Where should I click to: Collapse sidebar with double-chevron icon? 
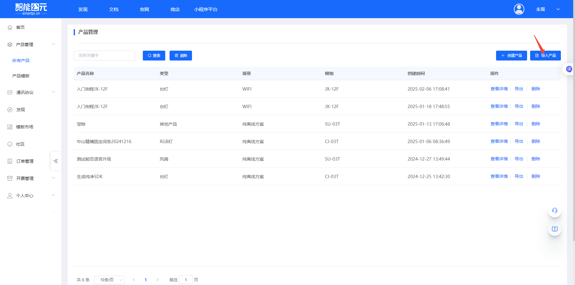[56, 161]
